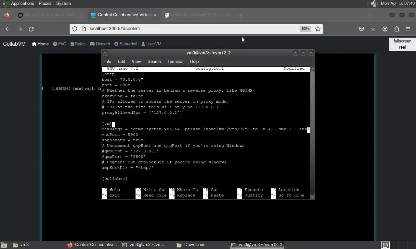Go back in Firefox history

(8, 29)
